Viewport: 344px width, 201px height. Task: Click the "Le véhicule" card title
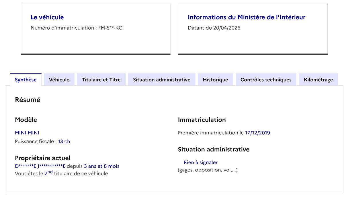pos(47,17)
